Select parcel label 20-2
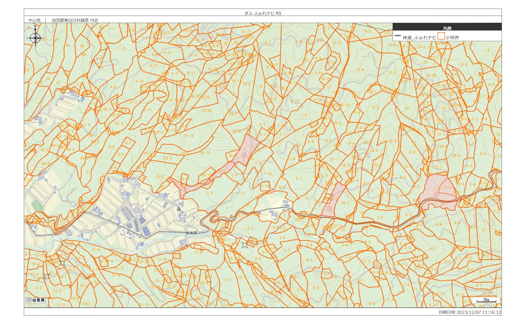 (x=160, y=176)
